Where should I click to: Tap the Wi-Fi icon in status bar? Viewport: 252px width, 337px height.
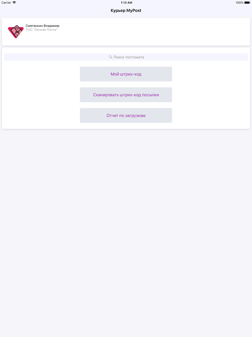pos(14,3)
